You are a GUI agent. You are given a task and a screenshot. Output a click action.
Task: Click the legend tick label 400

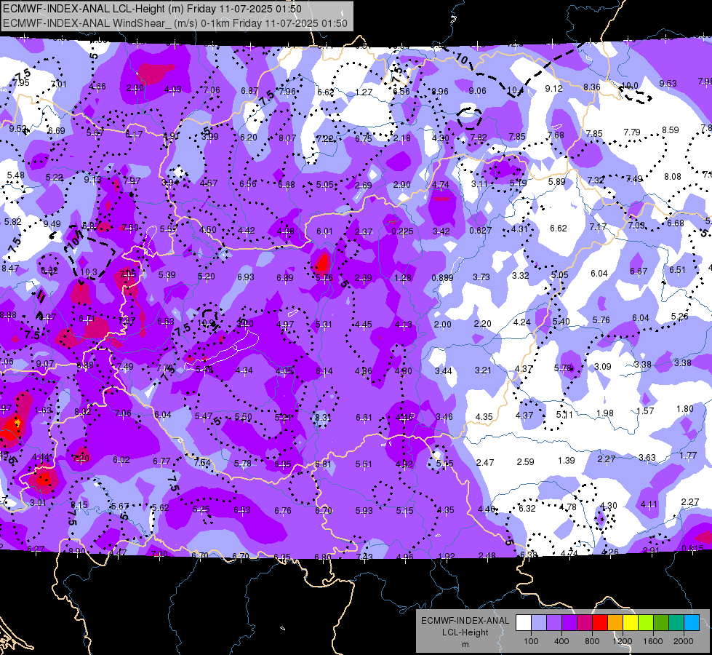(x=561, y=641)
